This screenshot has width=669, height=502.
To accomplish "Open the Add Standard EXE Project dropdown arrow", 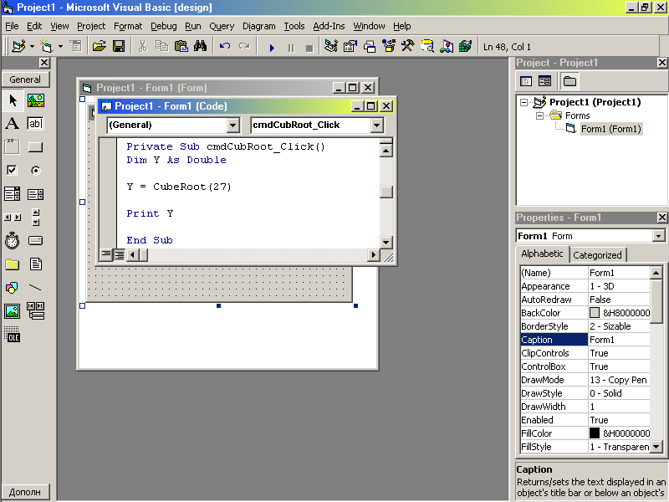I will pos(32,46).
